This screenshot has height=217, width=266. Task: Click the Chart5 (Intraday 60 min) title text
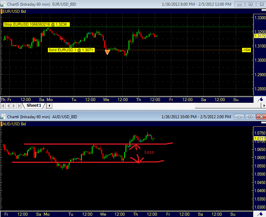(29, 4)
